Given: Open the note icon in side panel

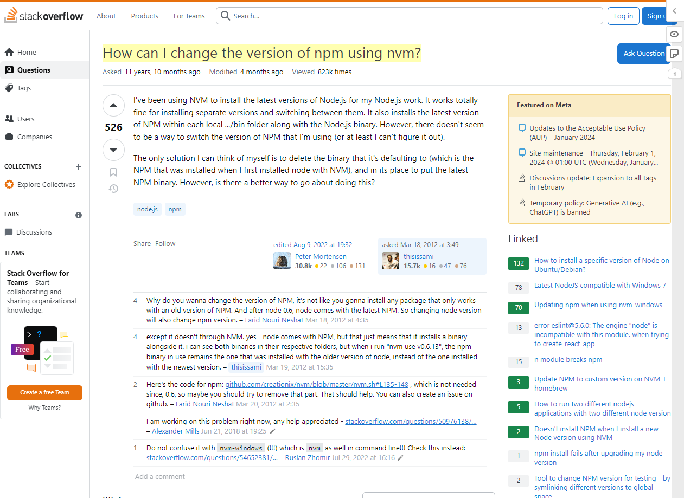Looking at the screenshot, I should tap(674, 53).
